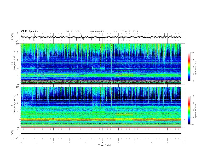207x160 pixels.
Task: Click time-axis tick label "3"
Action: coord(70,142)
